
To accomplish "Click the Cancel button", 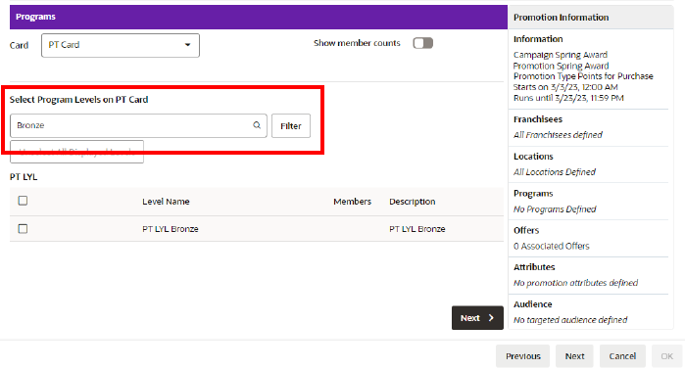I will 622,356.
